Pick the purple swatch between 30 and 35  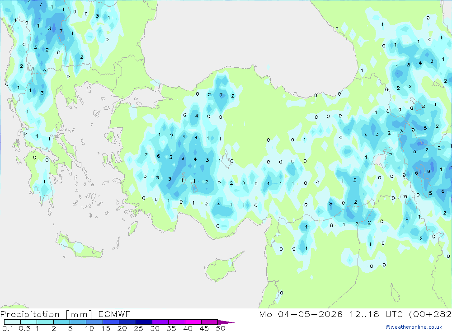point(160,322)
